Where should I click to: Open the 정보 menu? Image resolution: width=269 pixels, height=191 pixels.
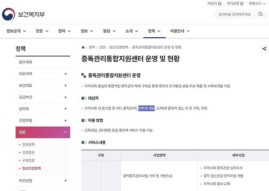87,31
